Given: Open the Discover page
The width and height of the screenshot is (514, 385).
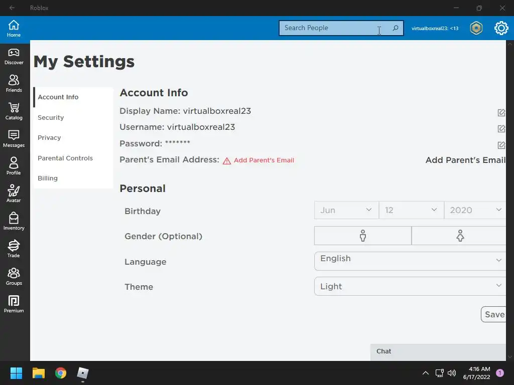Looking at the screenshot, I should 14,57.
